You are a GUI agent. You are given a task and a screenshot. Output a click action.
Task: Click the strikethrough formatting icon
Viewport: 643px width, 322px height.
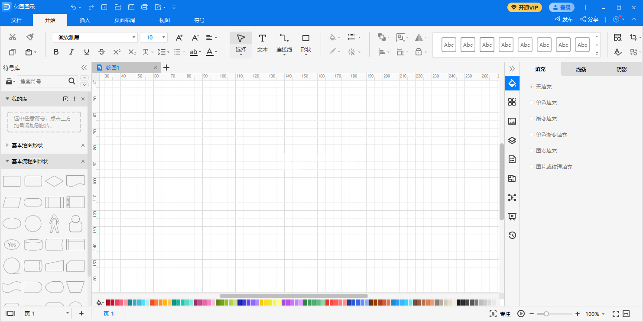(101, 52)
